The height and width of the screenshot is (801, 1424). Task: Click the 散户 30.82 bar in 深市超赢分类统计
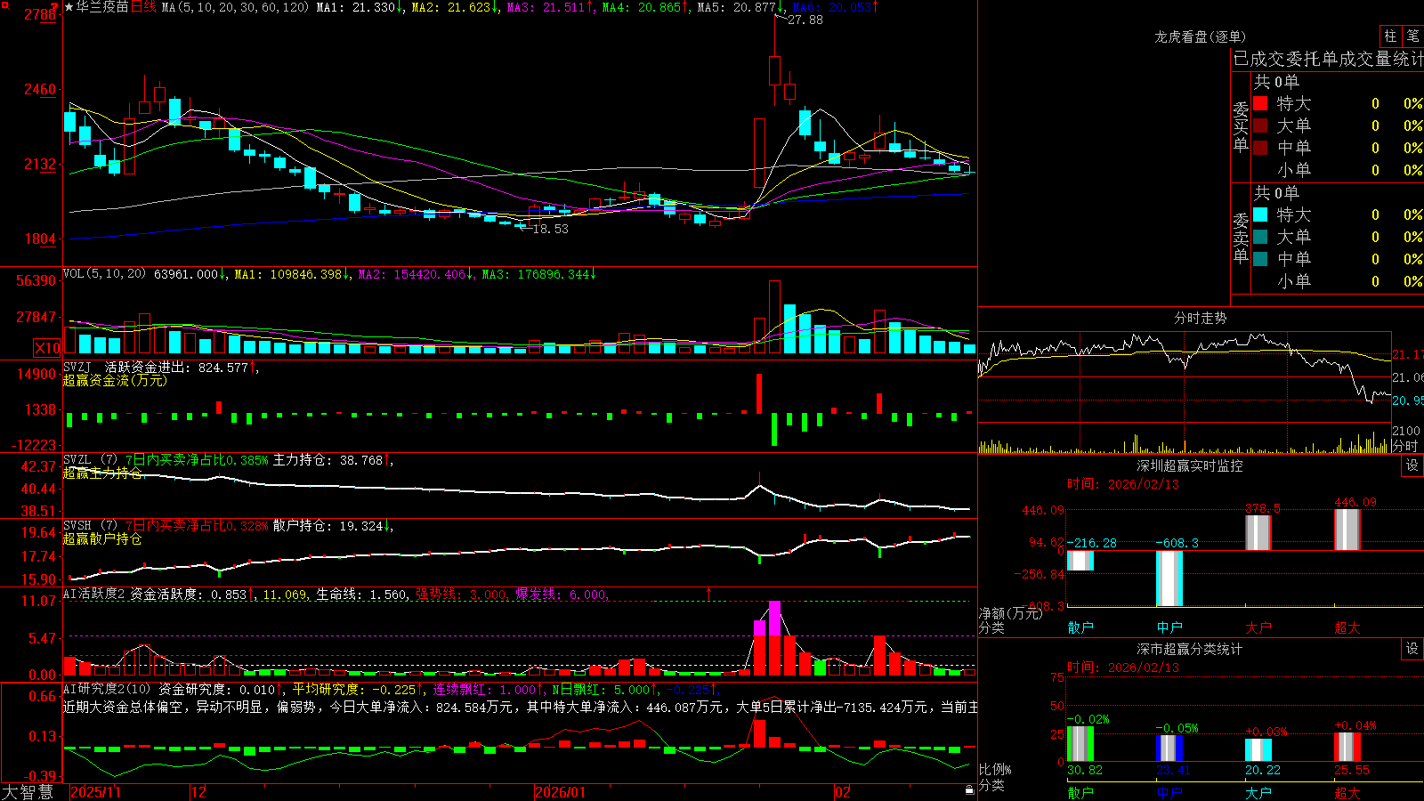(x=1080, y=744)
